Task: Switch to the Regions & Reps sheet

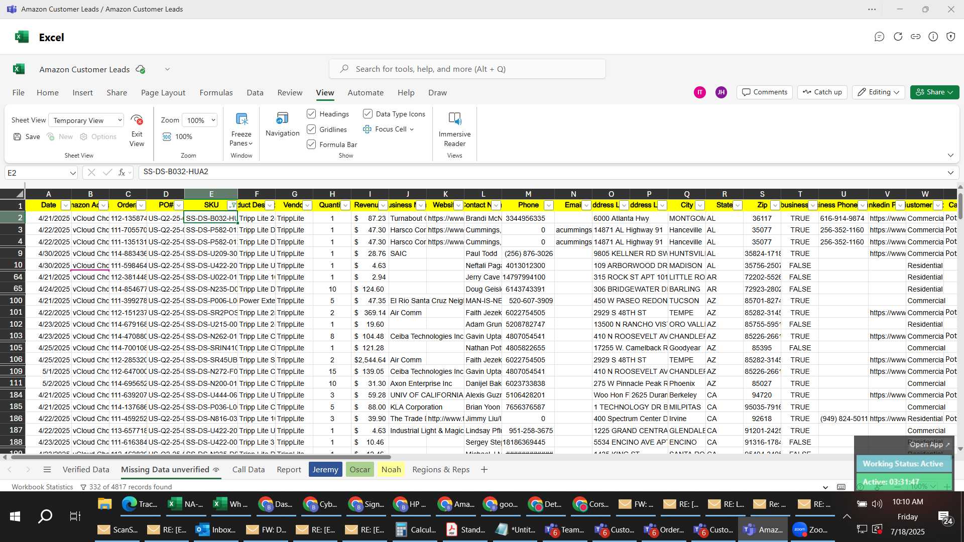Action: pyautogui.click(x=441, y=470)
